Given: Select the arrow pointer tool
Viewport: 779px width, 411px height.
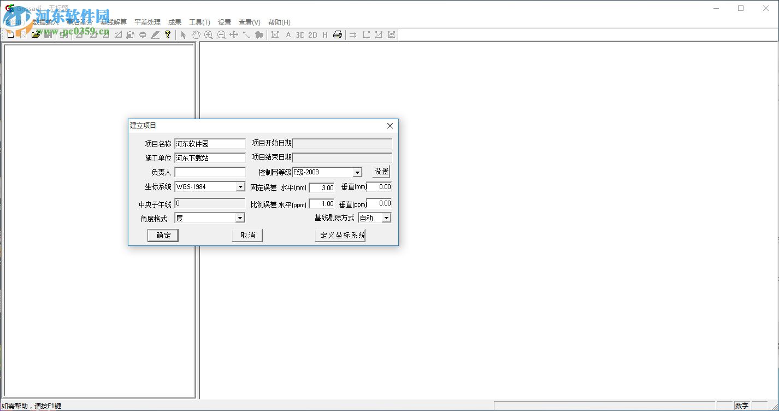Looking at the screenshot, I should [x=183, y=34].
